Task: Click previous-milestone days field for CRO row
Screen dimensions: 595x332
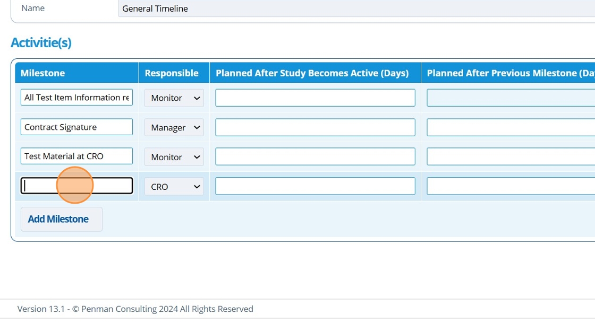Action: [x=510, y=186]
